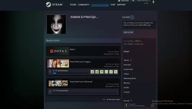Viewport: 192px width, 109px height.
Task: Click the Grand Theft Auto V Legacy title
Action: (80, 62)
